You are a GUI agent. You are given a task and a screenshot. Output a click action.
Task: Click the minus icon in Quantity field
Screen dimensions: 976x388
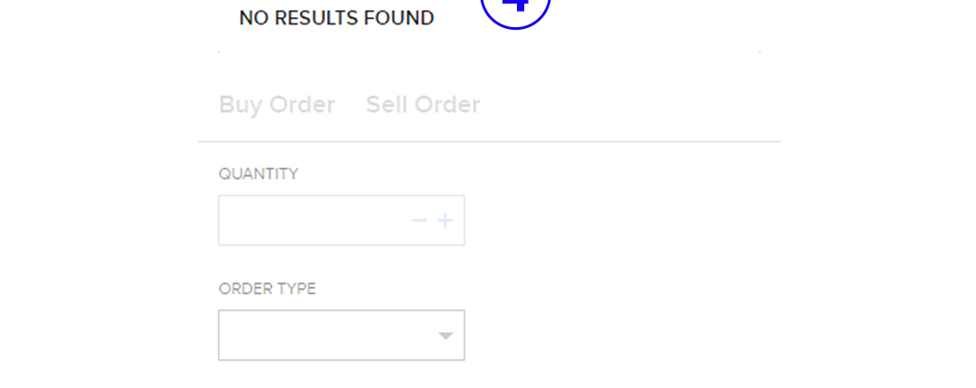(x=419, y=221)
